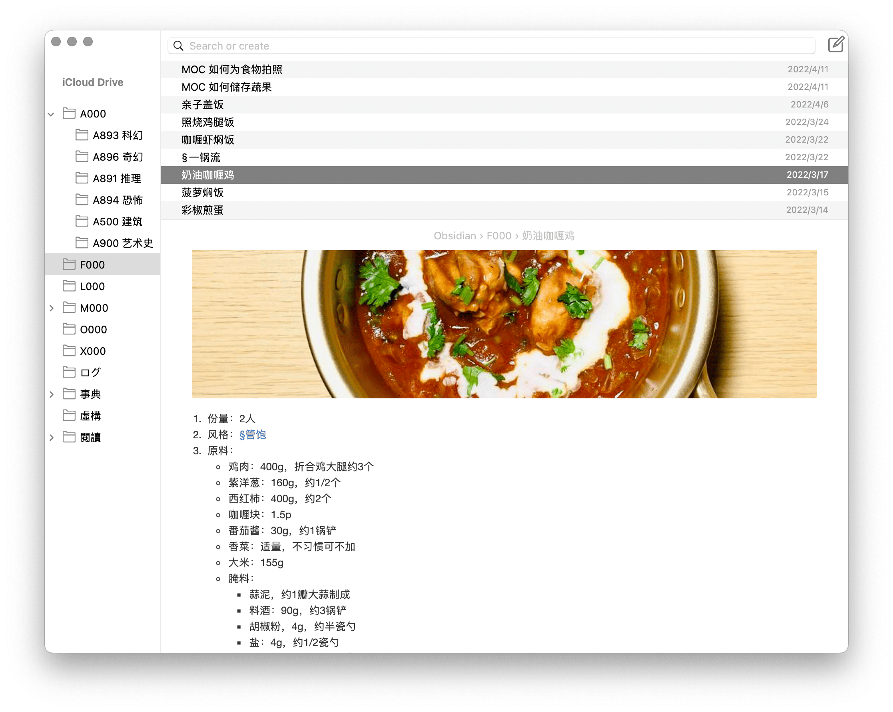Open the note 咖喱虾焖饭
The image size is (893, 712).
(504, 139)
